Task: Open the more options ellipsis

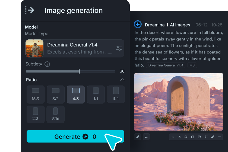Action: click(219, 137)
